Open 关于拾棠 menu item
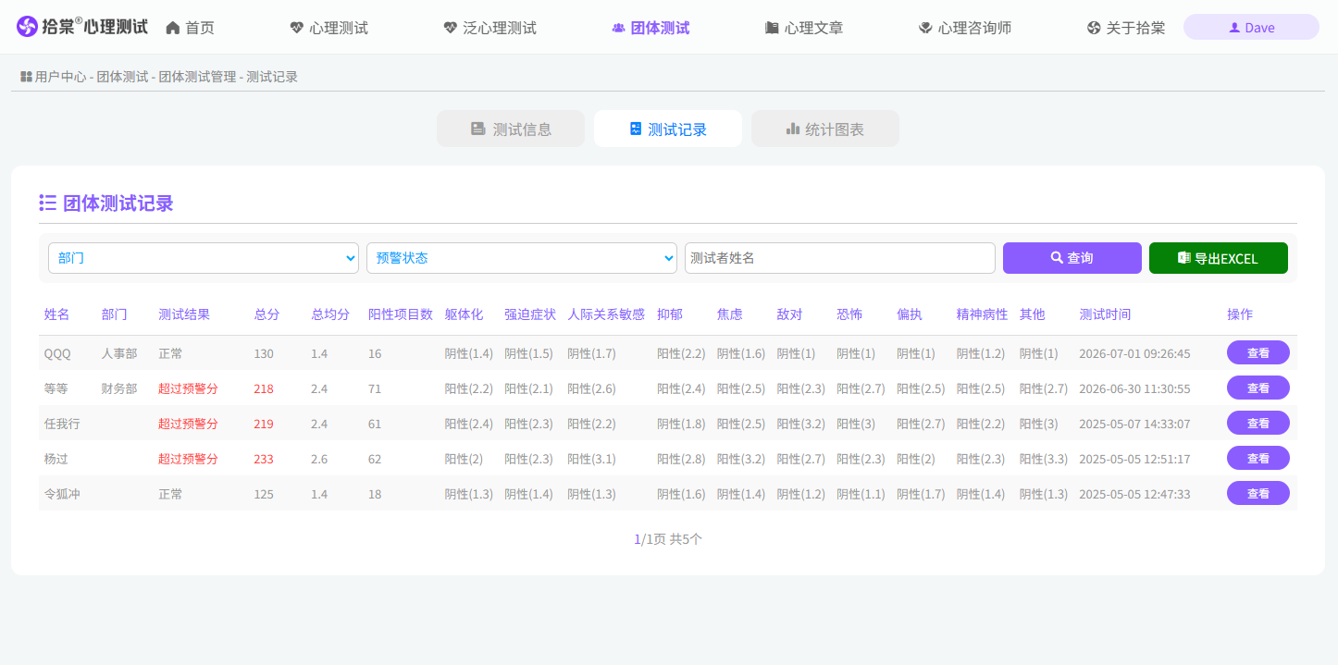 (1127, 28)
